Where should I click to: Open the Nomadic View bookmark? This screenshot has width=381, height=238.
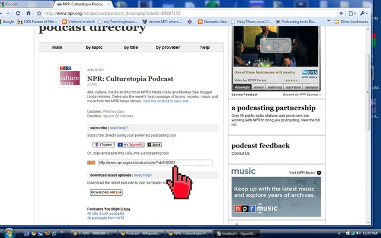click(213, 21)
